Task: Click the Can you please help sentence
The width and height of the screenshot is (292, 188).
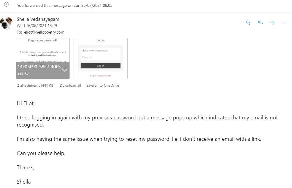Action: (41, 153)
